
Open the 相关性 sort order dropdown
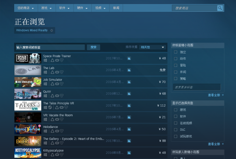[152, 47]
